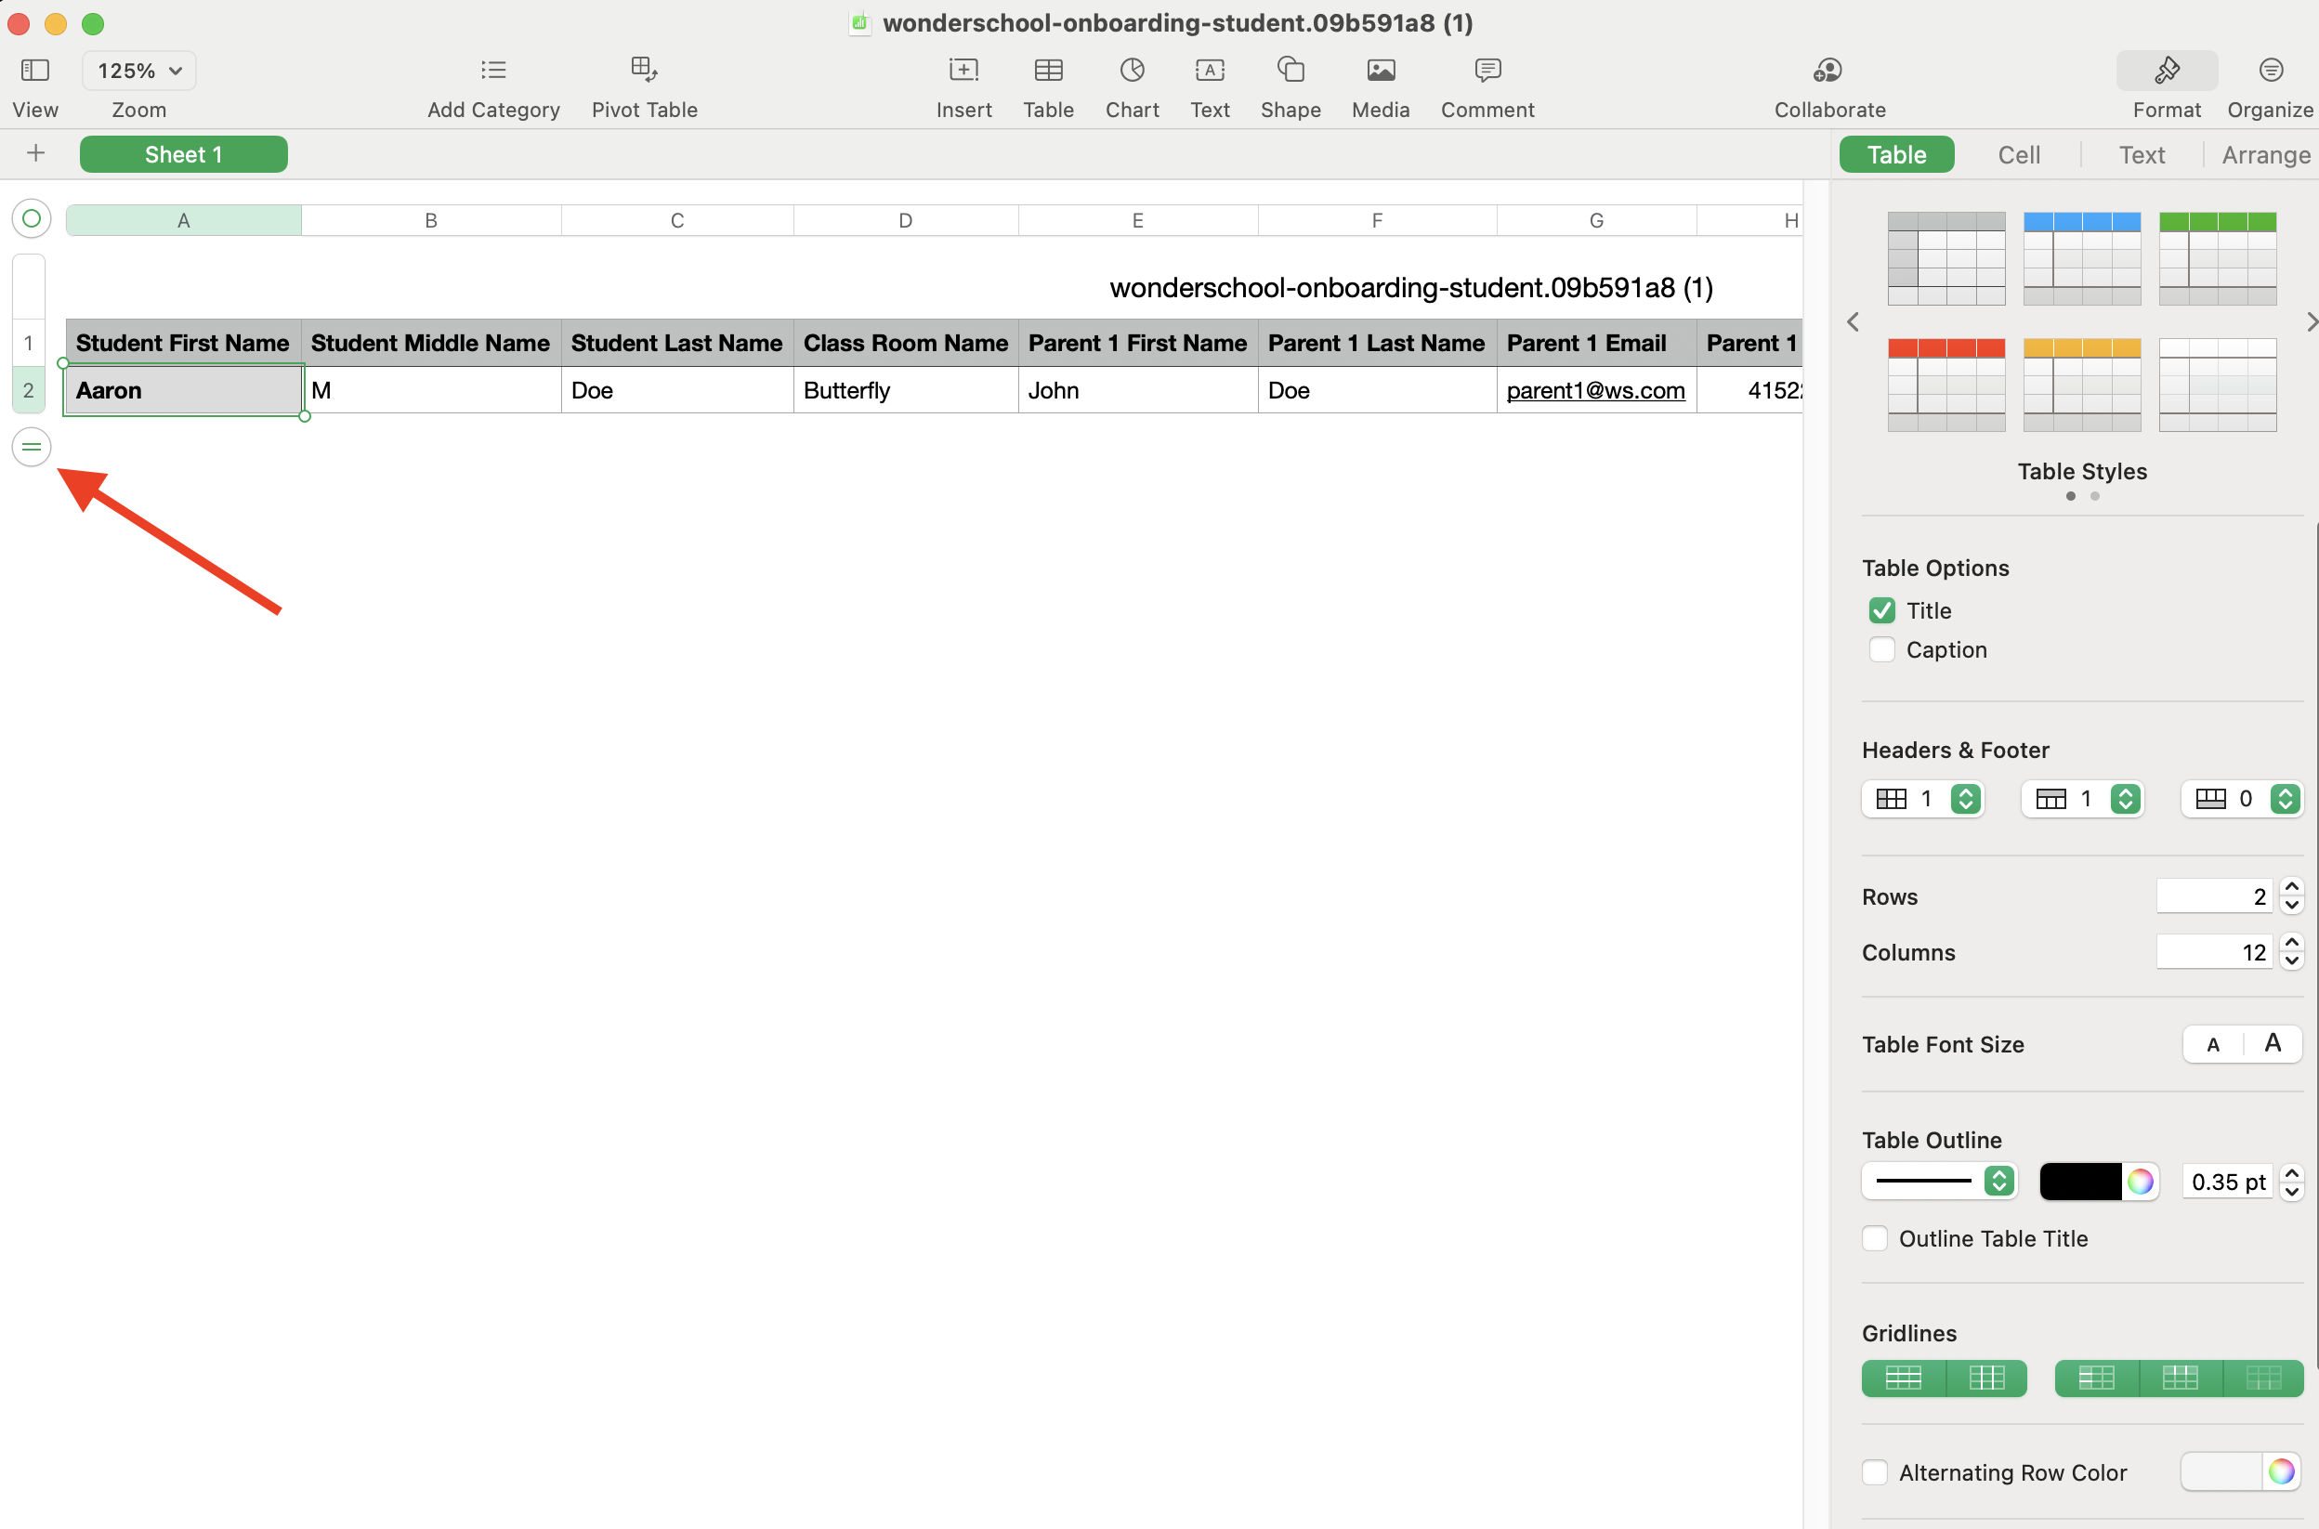Go to previous table styles page
Viewport: 2319px width, 1529px height.
pyautogui.click(x=1853, y=321)
